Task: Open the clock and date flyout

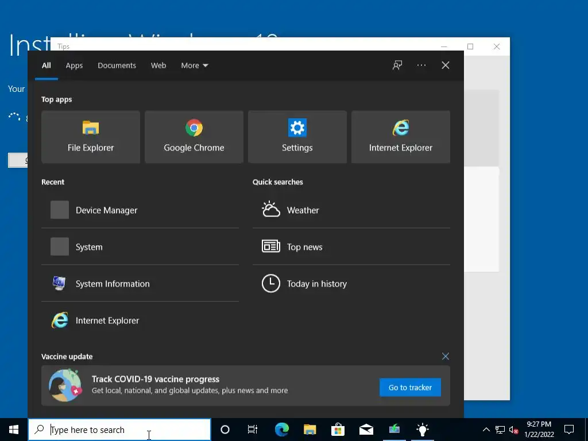Action: pyautogui.click(x=539, y=430)
